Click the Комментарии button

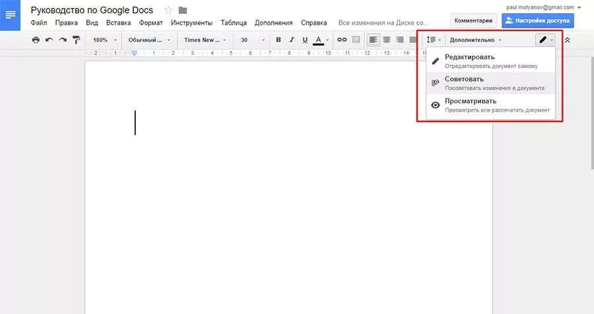click(x=473, y=21)
